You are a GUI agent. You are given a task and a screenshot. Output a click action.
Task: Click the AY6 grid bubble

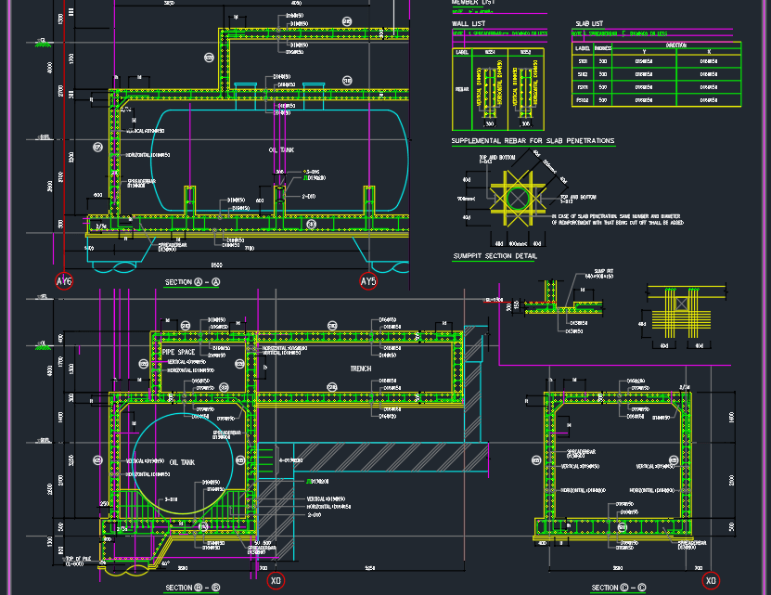click(64, 281)
